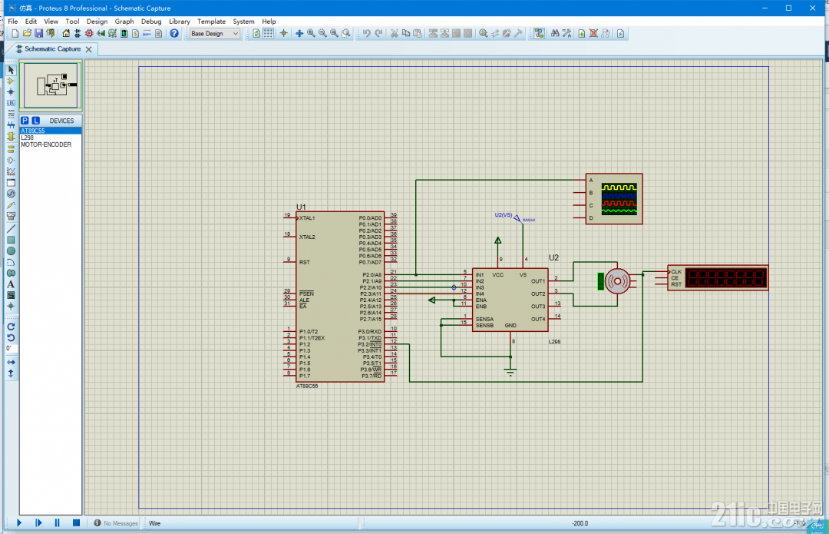
Task: Select the Buses Mode tool
Action: [11, 125]
